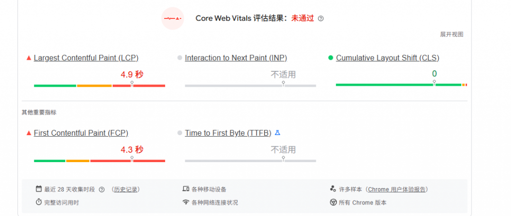Click the LCP distribution bar under 4.9 秒
Viewport: 511px width, 216px height.
click(x=99, y=86)
